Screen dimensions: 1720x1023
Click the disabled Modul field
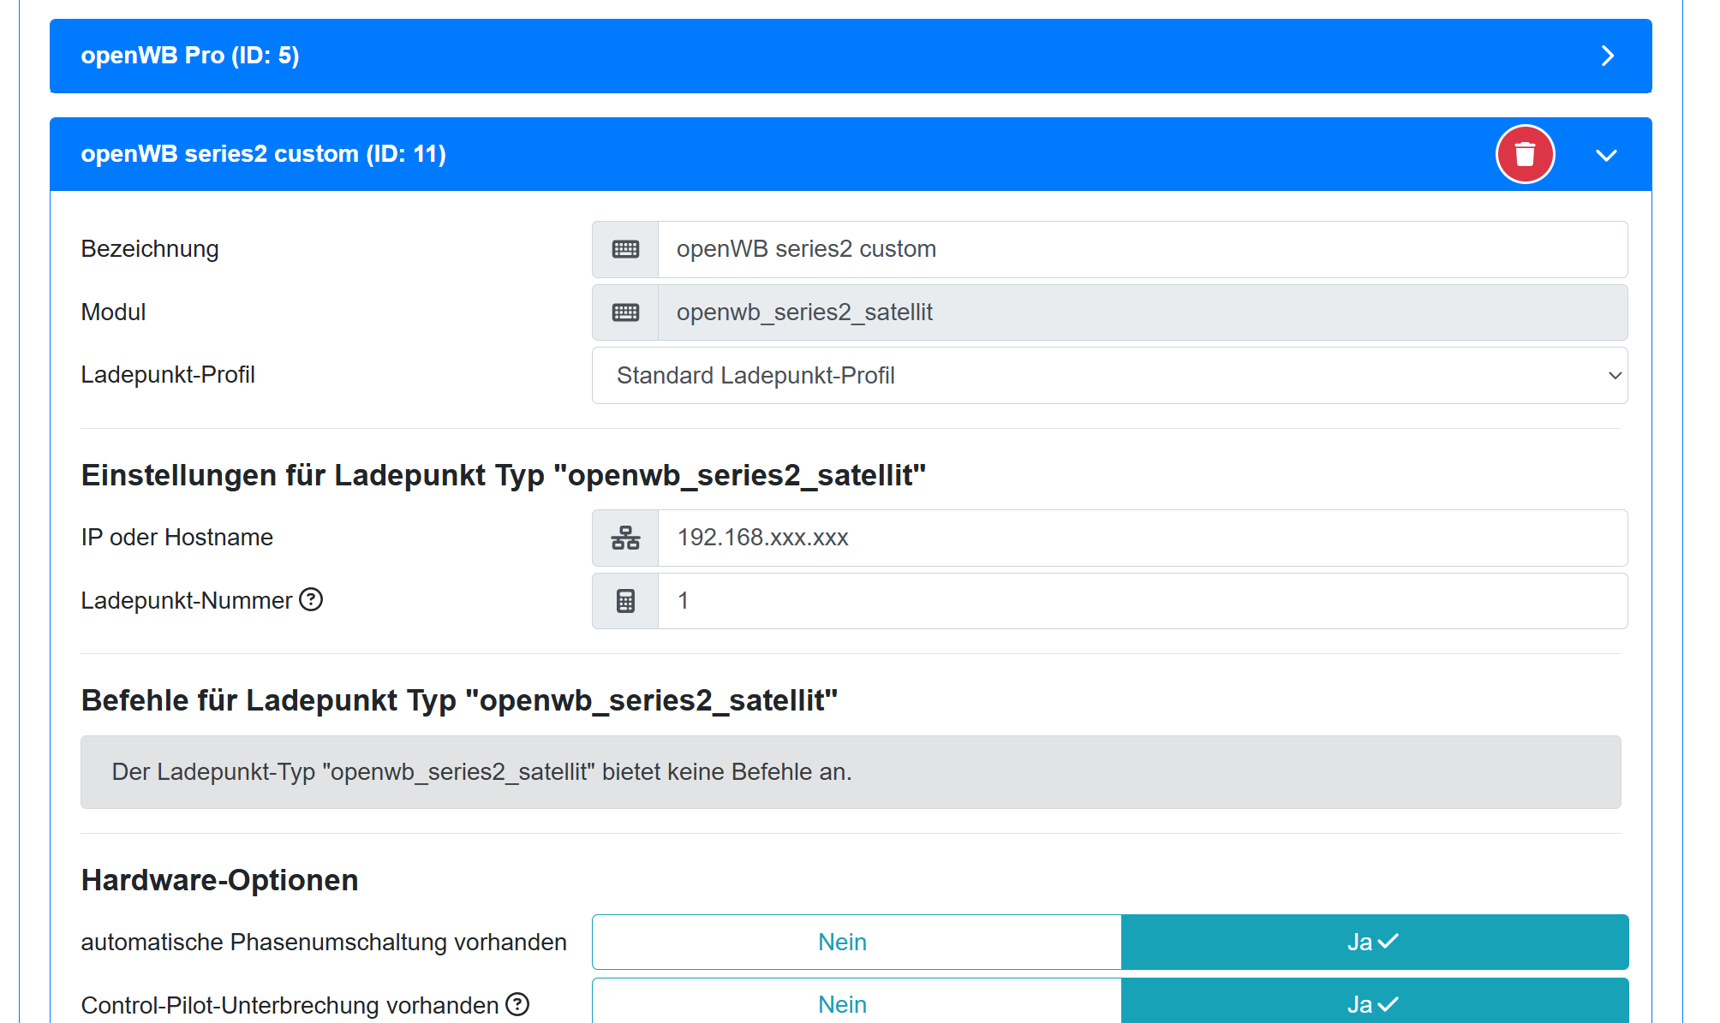tap(1143, 312)
